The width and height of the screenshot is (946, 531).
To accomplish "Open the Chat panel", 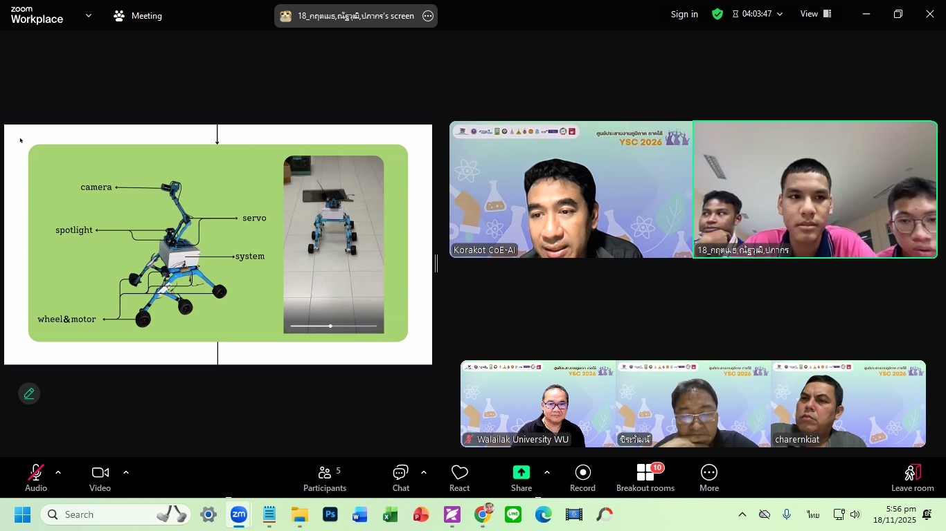I will (400, 478).
